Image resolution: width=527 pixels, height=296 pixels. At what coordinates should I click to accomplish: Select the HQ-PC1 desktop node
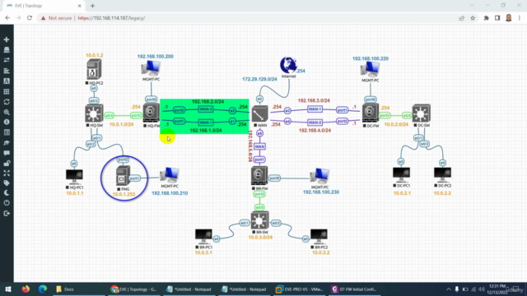point(74,177)
